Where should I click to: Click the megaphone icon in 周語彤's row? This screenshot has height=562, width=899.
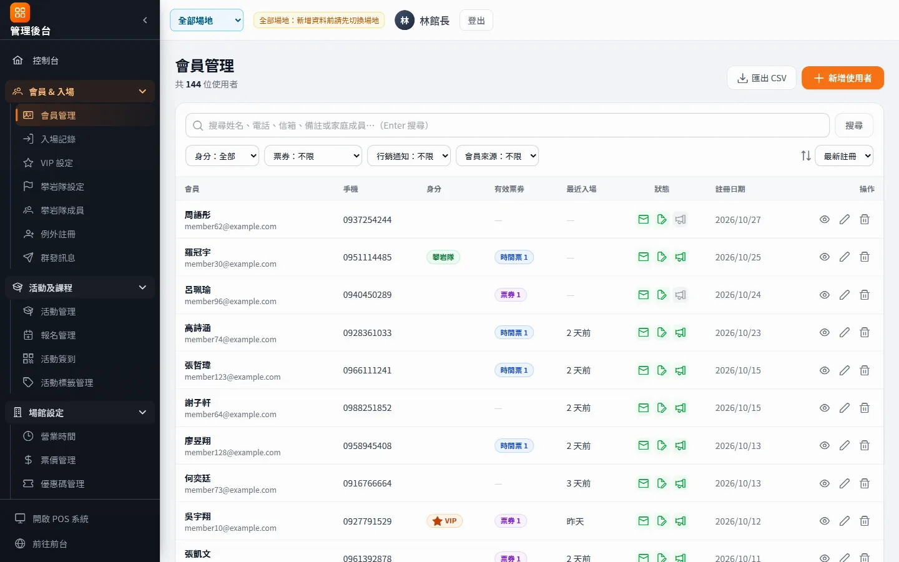pyautogui.click(x=680, y=220)
